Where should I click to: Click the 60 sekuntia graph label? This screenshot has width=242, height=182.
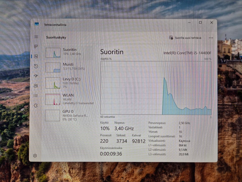coord(107,117)
